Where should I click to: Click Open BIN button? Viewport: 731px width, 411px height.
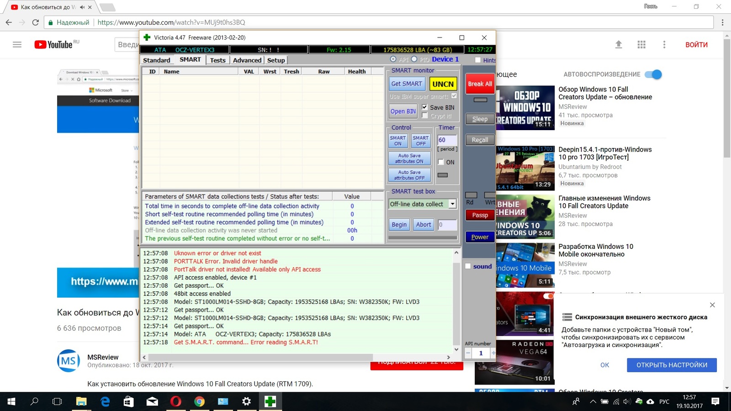point(403,111)
